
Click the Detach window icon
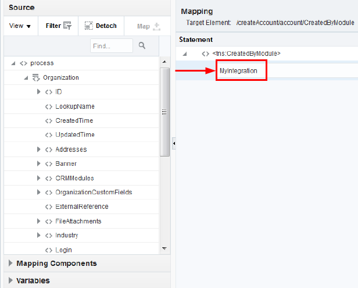tap(88, 26)
